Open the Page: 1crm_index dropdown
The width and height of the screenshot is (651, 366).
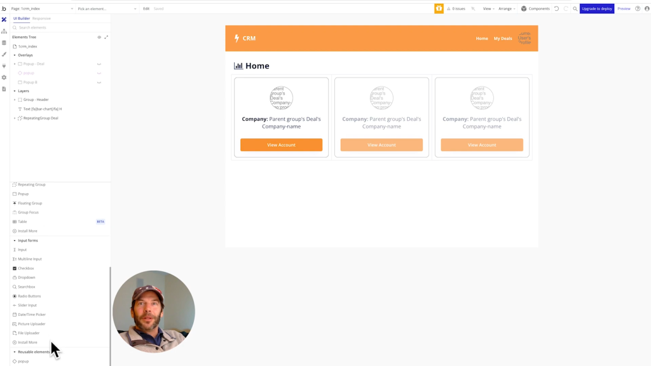click(x=42, y=9)
